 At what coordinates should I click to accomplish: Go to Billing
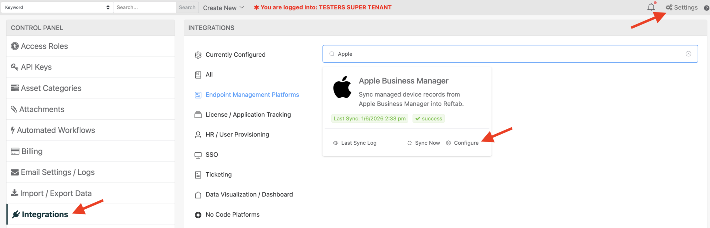click(90, 151)
